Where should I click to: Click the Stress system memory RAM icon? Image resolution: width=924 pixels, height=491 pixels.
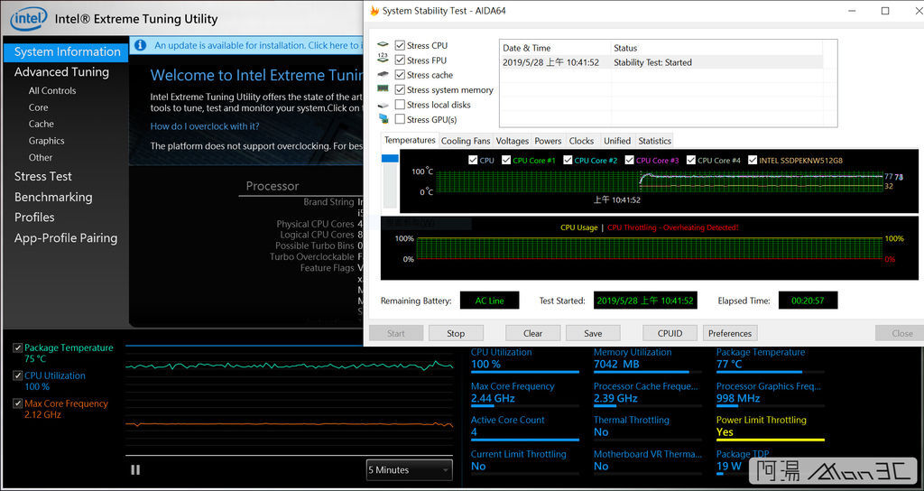pos(383,89)
